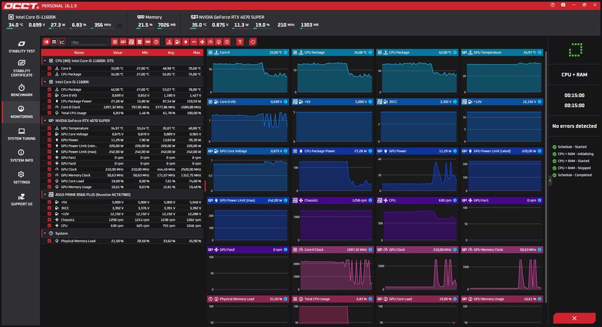
Task: Toggle the fan sensor type filter
Action: (202, 42)
